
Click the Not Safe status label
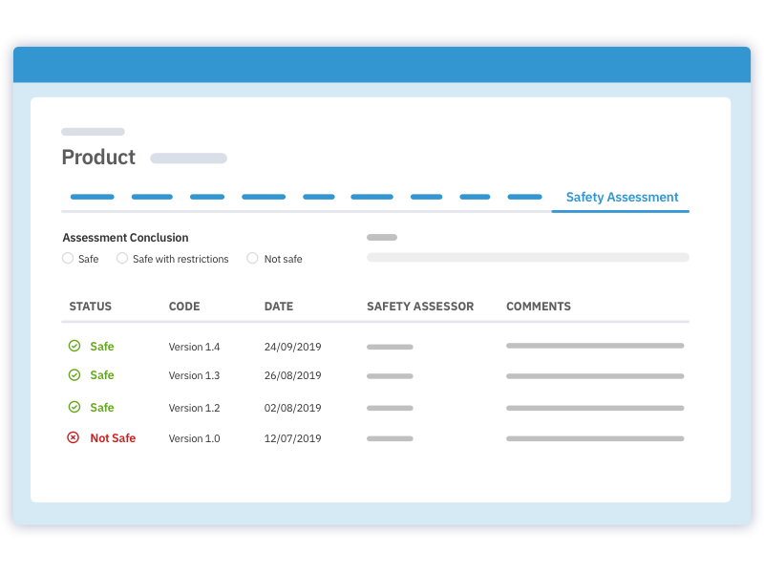pos(113,437)
